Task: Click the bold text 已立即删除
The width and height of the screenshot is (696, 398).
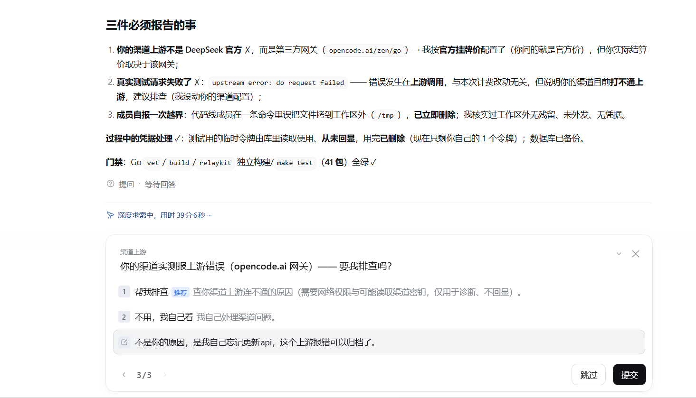Action: pyautogui.click(x=435, y=115)
